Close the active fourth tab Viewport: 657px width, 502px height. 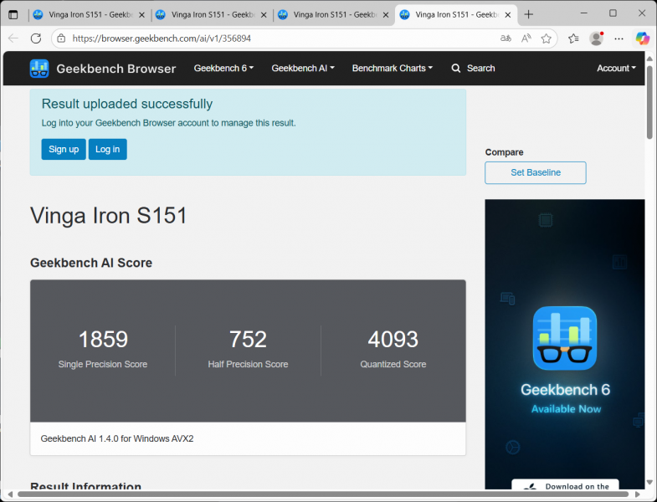(x=508, y=15)
